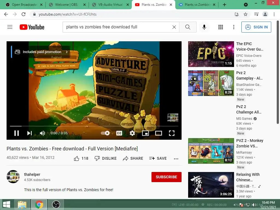Screen dimensions: 280x210
Task: Enter full screen mode
Action: point(172,133)
